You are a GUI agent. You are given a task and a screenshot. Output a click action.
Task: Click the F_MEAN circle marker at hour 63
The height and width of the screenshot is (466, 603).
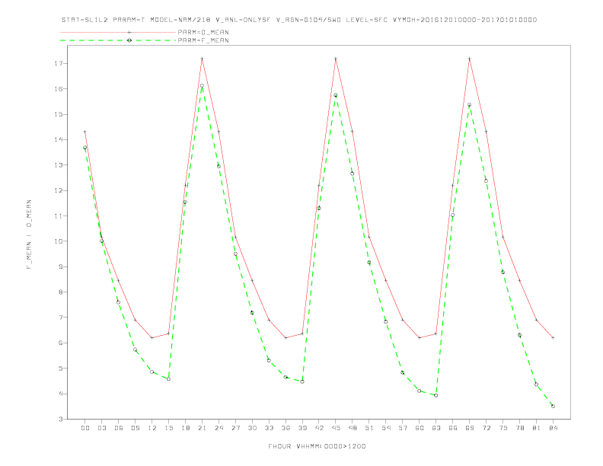436,395
